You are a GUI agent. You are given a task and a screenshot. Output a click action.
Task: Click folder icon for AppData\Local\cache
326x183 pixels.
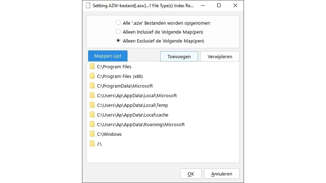click(x=92, y=115)
